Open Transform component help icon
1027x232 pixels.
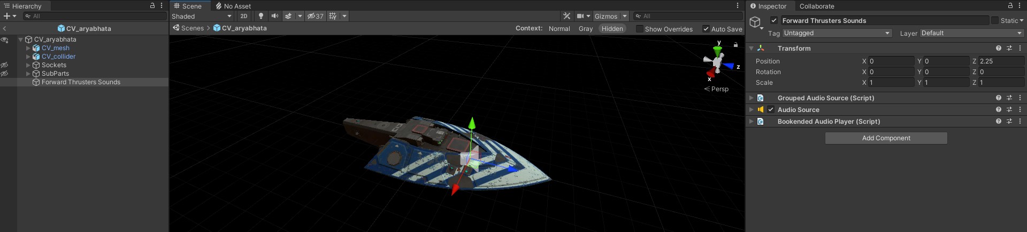pos(999,48)
